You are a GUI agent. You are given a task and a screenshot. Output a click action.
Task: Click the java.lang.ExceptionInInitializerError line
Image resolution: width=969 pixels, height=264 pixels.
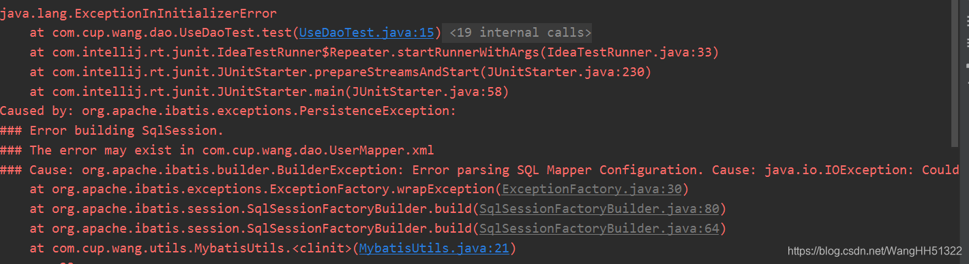pyautogui.click(x=138, y=13)
